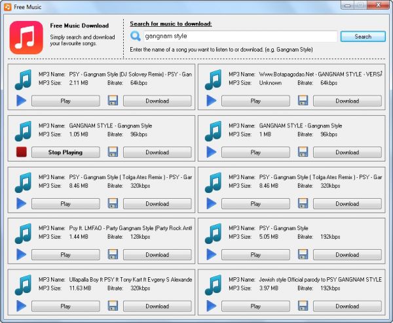Click the music note icon of the Jewish style parody
The image size is (393, 323).
point(213,285)
